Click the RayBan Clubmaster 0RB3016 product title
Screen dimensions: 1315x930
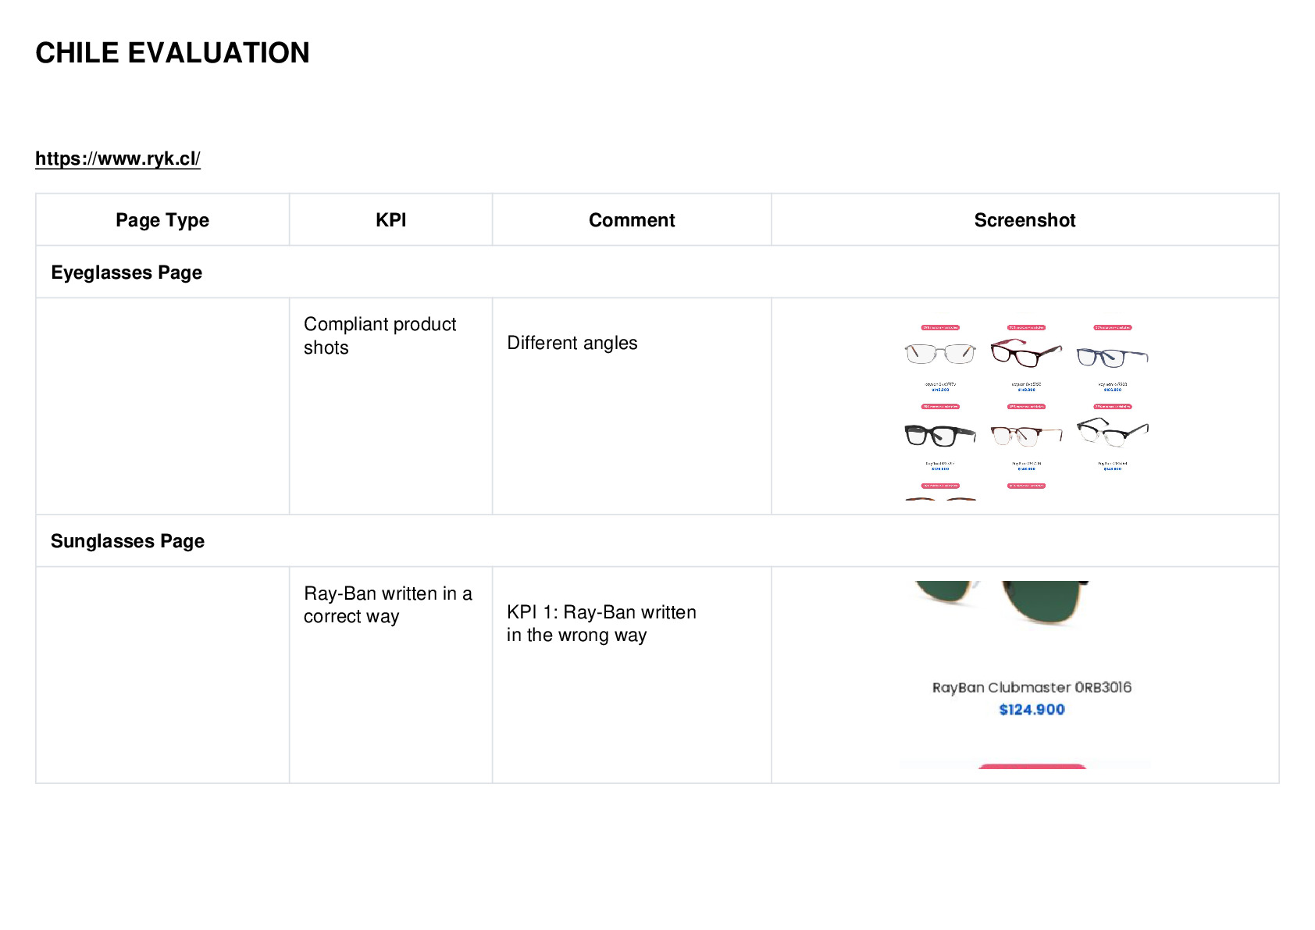[1032, 687]
